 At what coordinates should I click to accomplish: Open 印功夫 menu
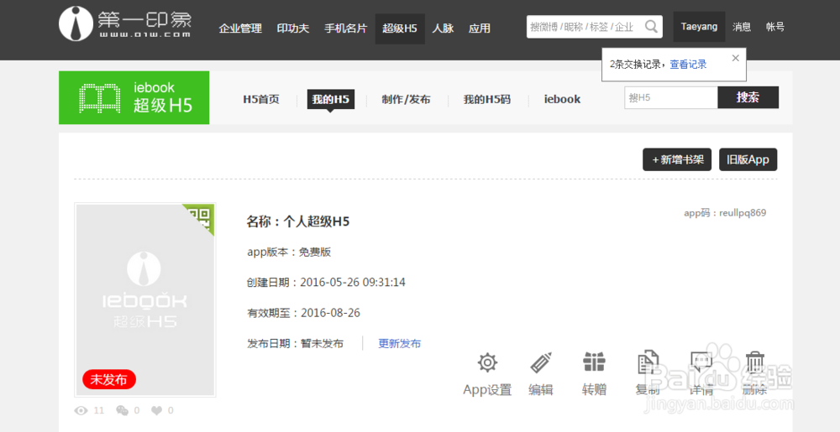tap(293, 29)
